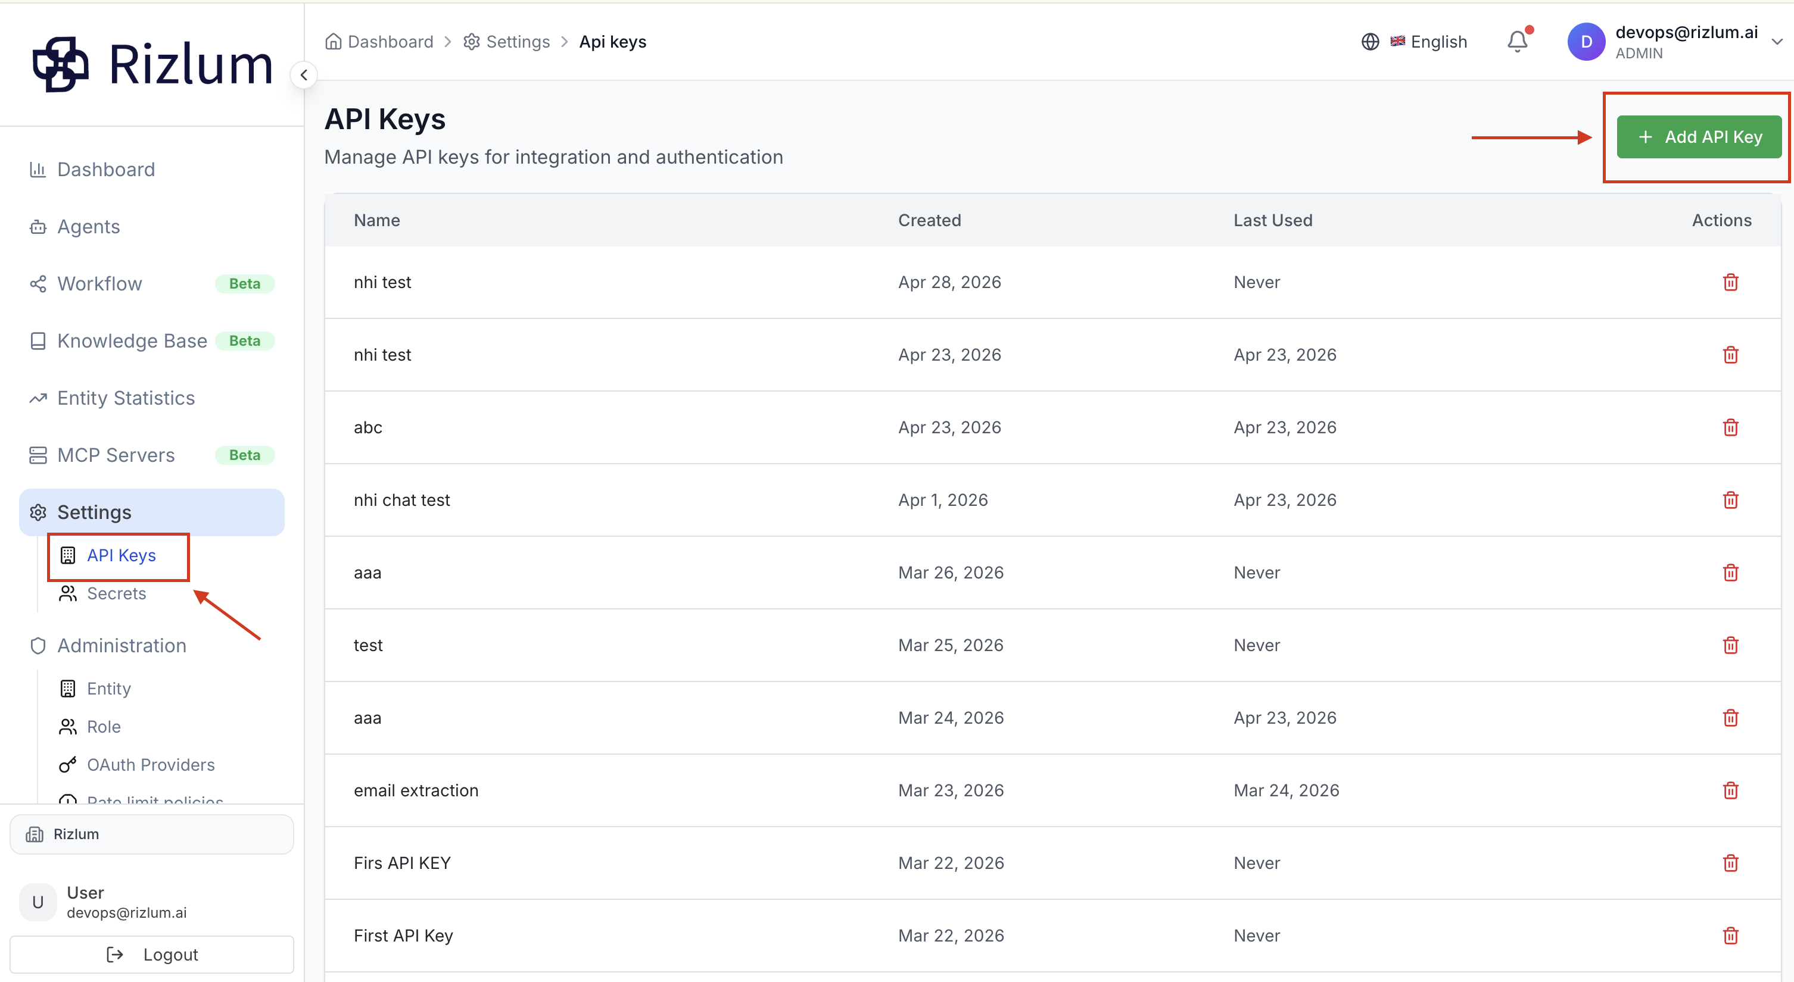This screenshot has height=982, width=1794.
Task: Click the globe language icon
Action: pos(1370,42)
